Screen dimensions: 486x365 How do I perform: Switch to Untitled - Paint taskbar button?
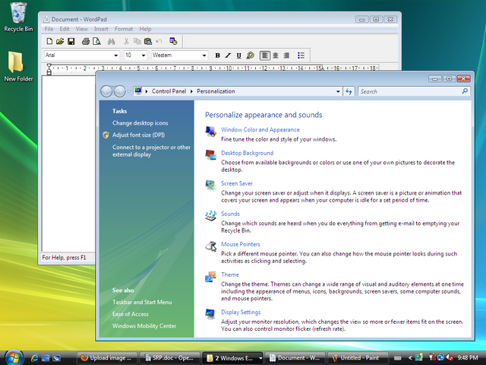(x=356, y=358)
